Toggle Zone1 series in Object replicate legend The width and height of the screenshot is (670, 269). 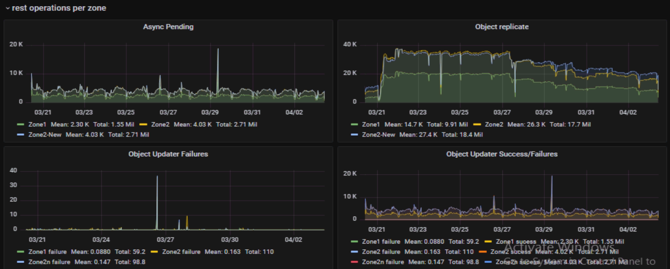coord(370,125)
